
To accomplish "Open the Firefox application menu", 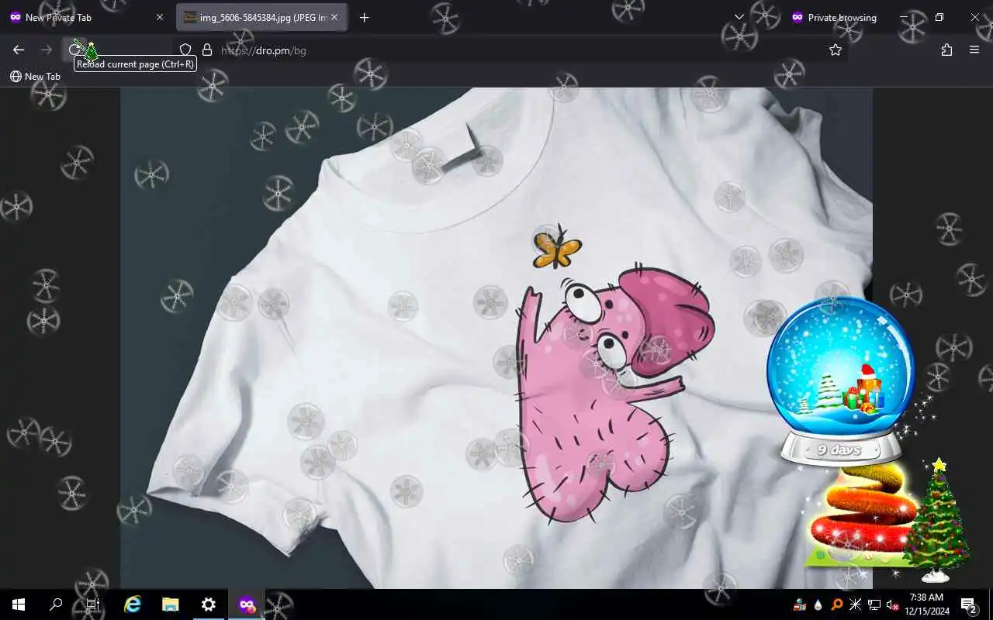I will click(x=974, y=50).
